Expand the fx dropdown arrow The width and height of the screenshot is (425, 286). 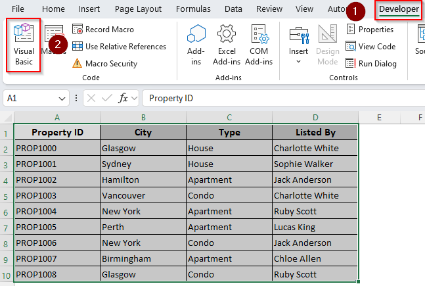(134, 98)
